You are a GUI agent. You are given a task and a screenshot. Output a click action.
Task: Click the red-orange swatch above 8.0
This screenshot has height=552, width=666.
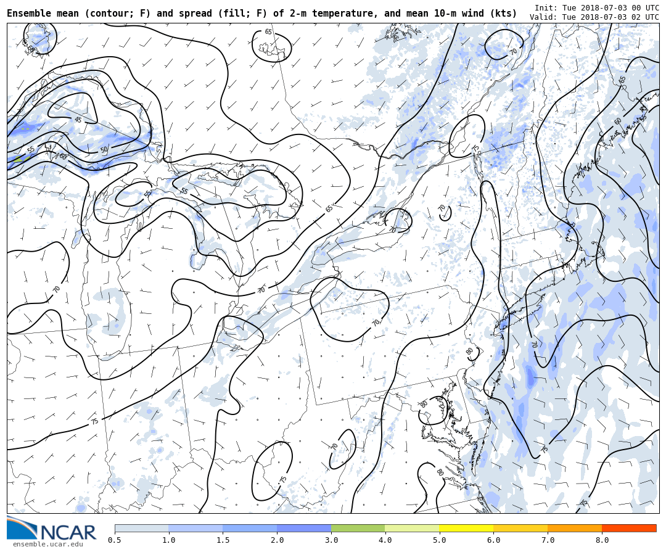629,528
